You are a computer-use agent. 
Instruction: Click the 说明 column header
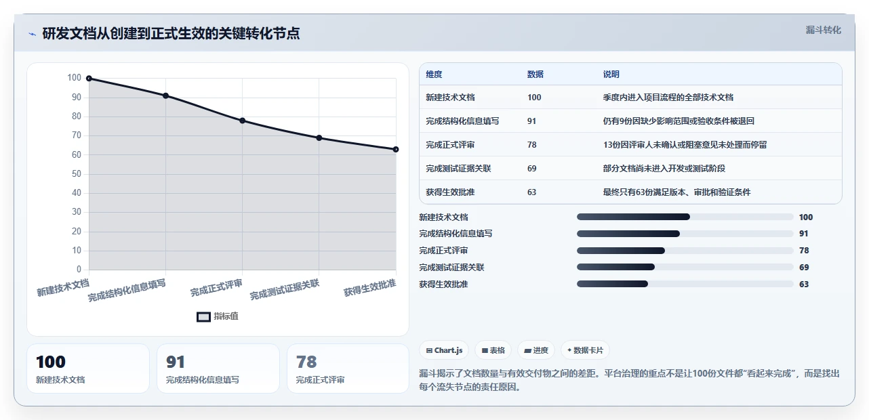pos(611,75)
